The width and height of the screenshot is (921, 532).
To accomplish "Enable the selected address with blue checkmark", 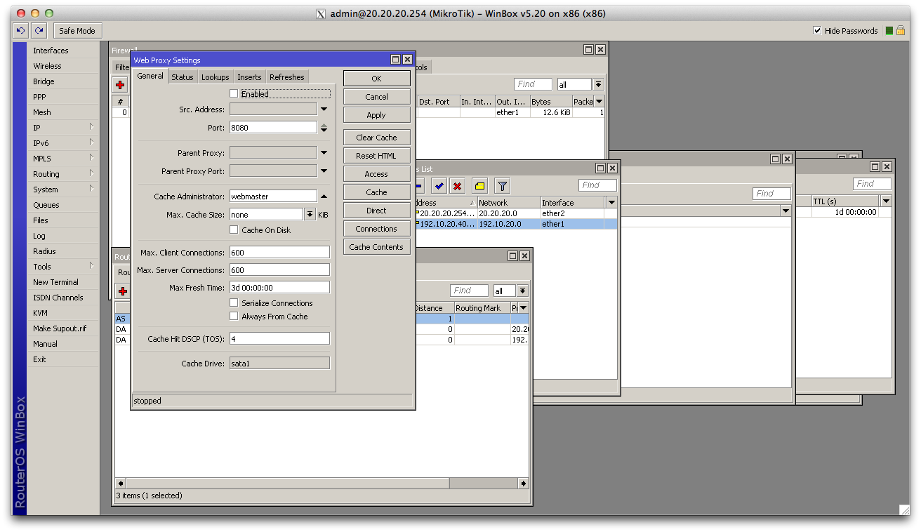I will (x=439, y=186).
